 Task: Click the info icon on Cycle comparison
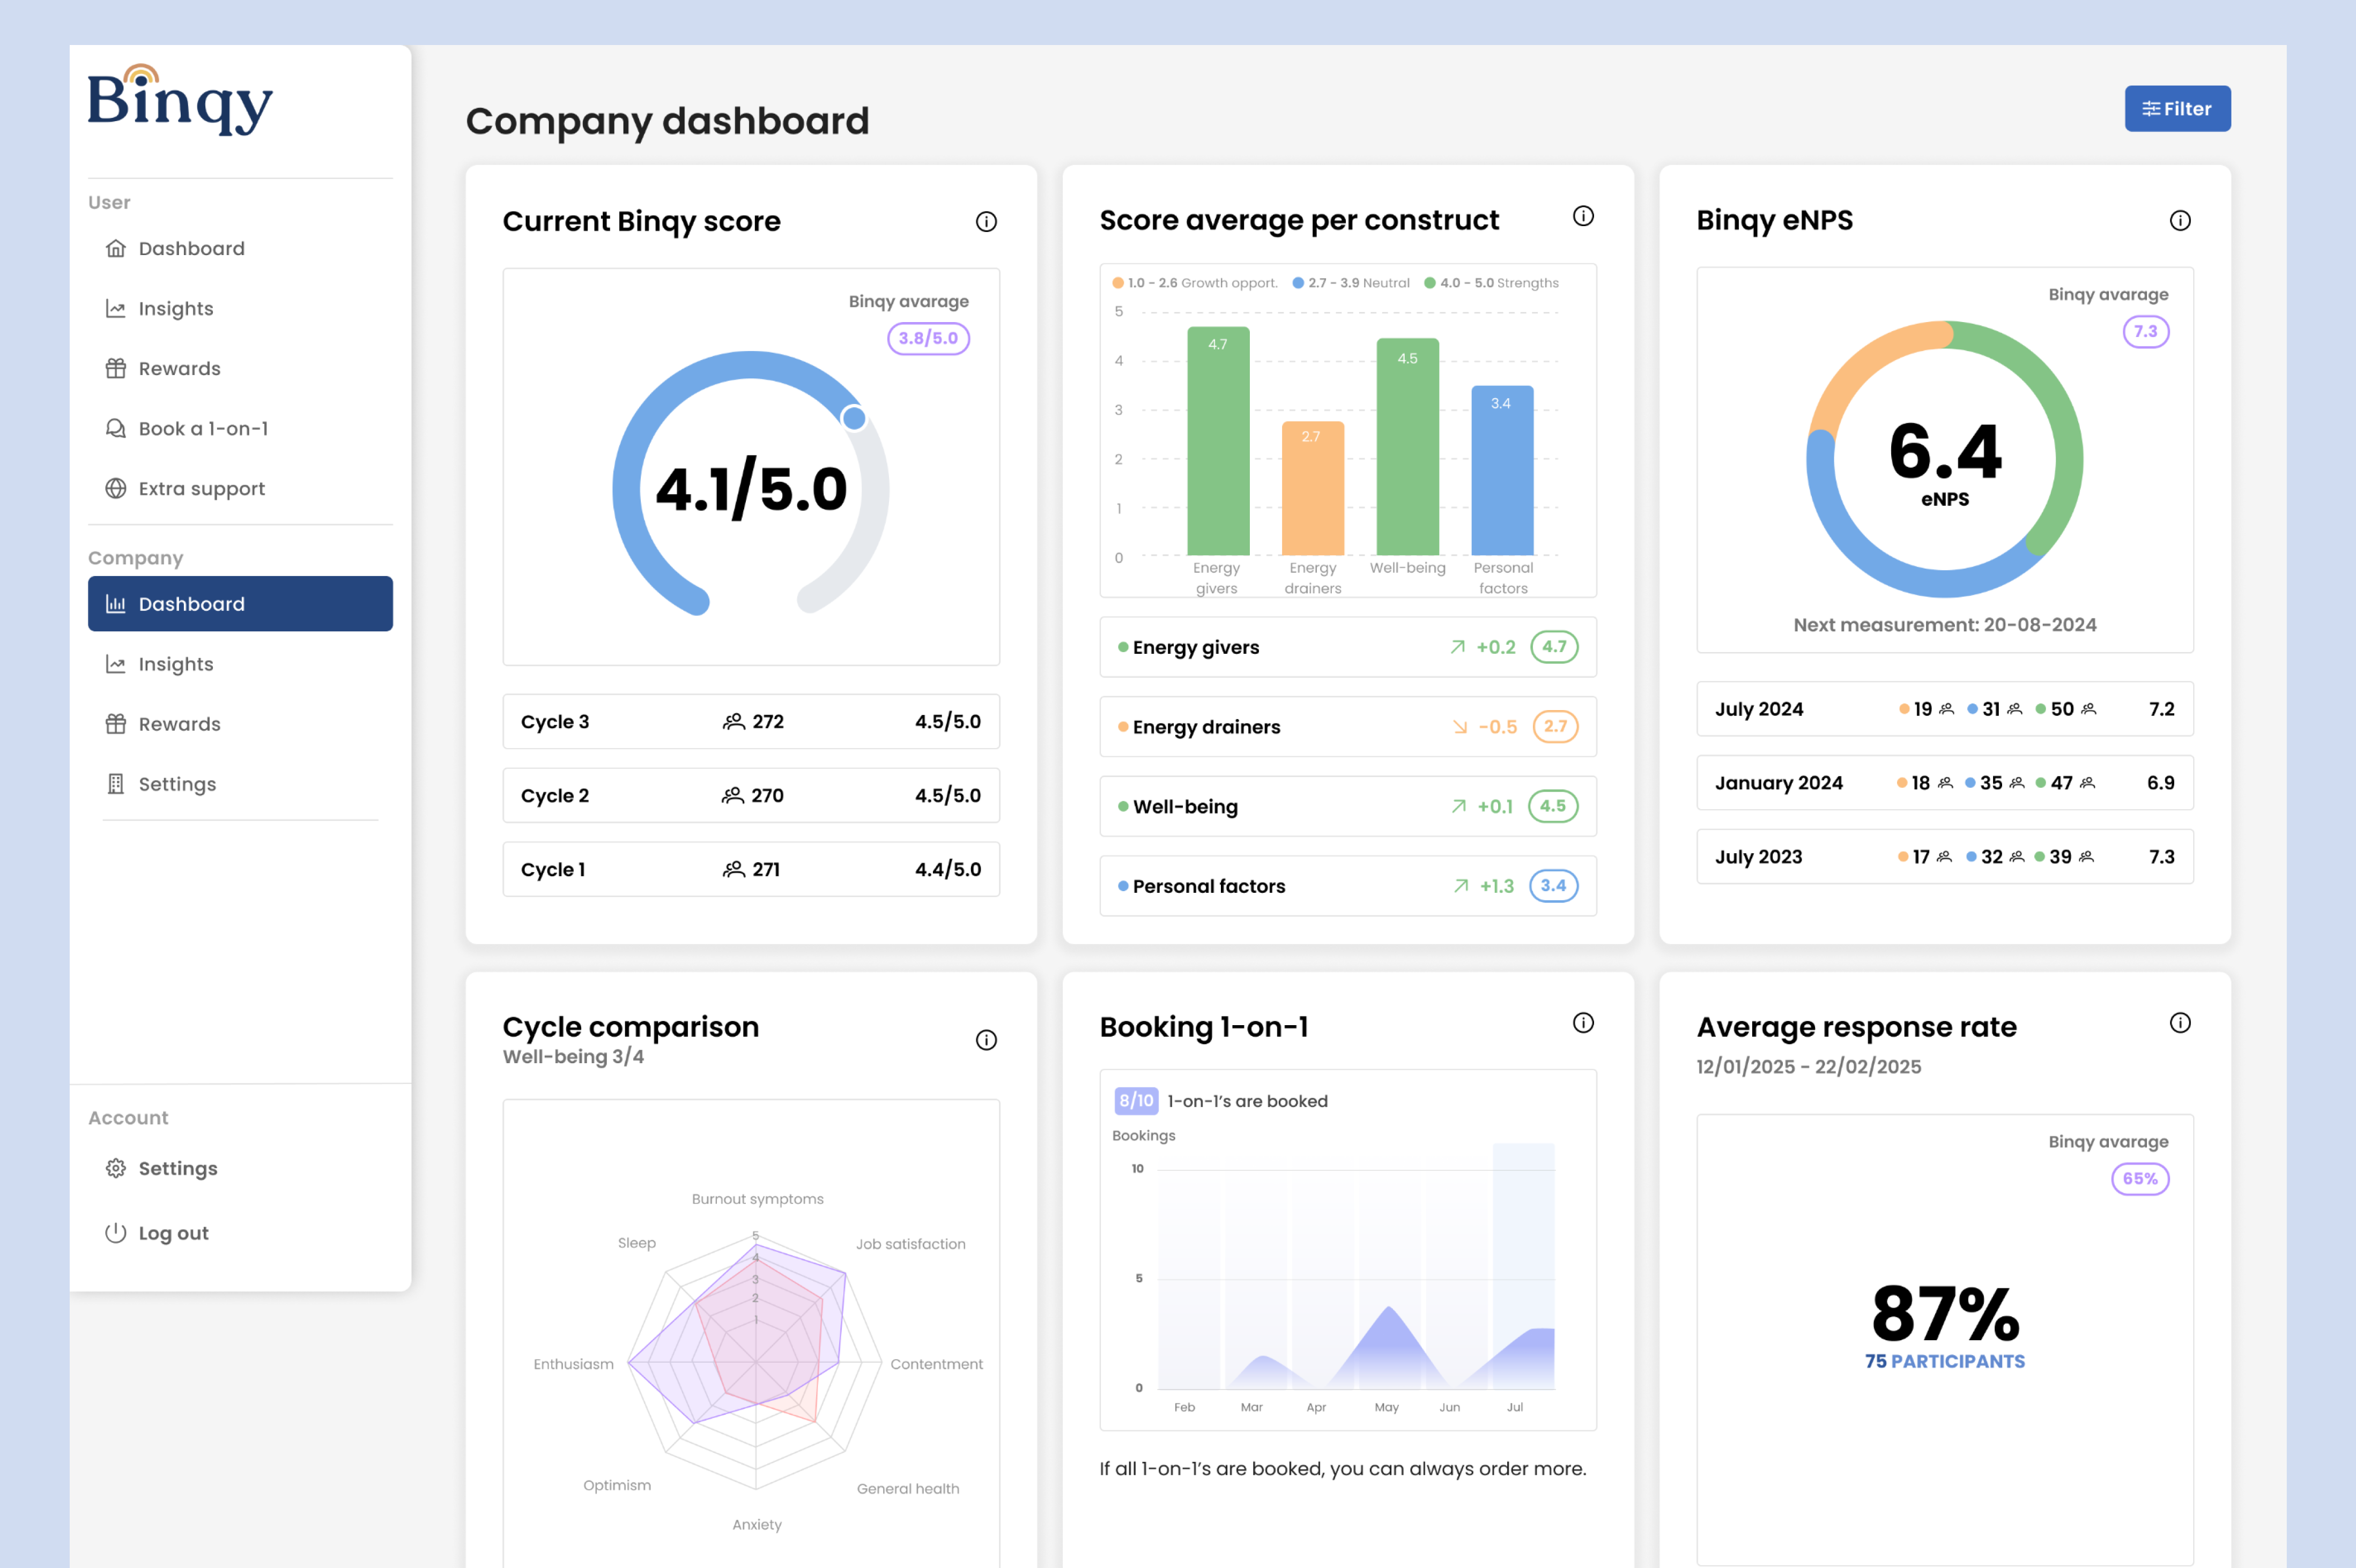987,1040
